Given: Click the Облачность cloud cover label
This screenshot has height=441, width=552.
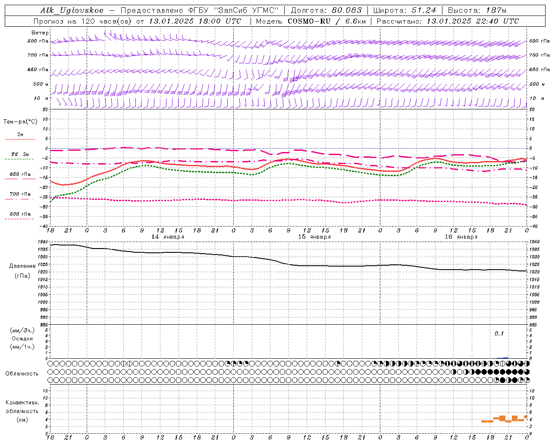Looking at the screenshot, I should (22, 373).
